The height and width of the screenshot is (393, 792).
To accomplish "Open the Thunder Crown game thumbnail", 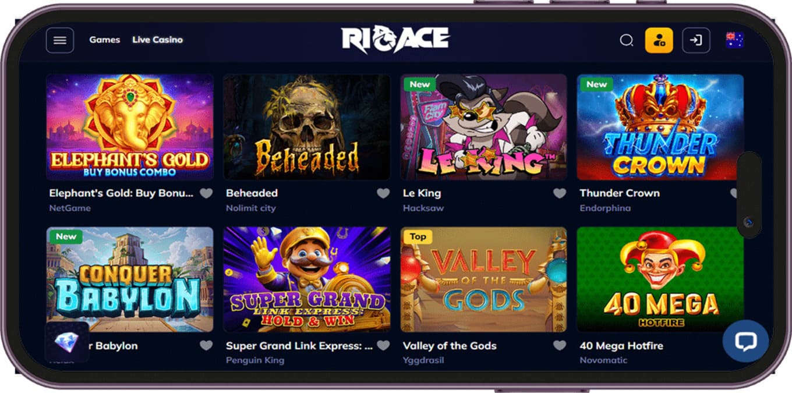I will point(660,127).
